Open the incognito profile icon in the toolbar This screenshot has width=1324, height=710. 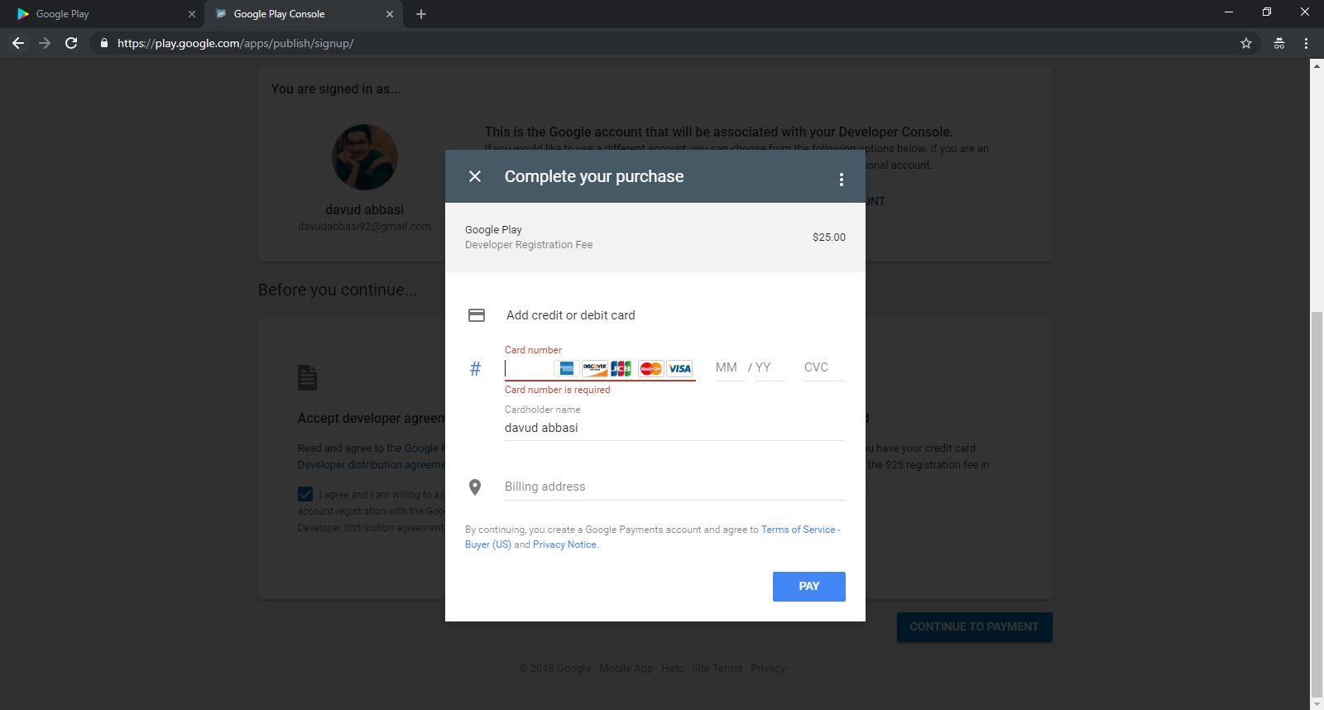pyautogui.click(x=1279, y=43)
